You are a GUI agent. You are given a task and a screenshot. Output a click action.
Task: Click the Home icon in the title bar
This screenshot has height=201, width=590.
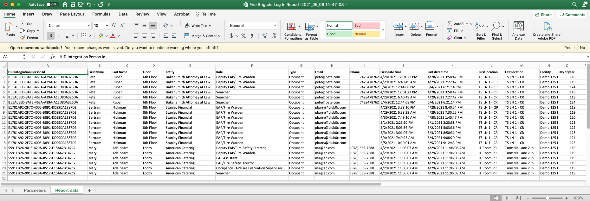tap(65, 4)
